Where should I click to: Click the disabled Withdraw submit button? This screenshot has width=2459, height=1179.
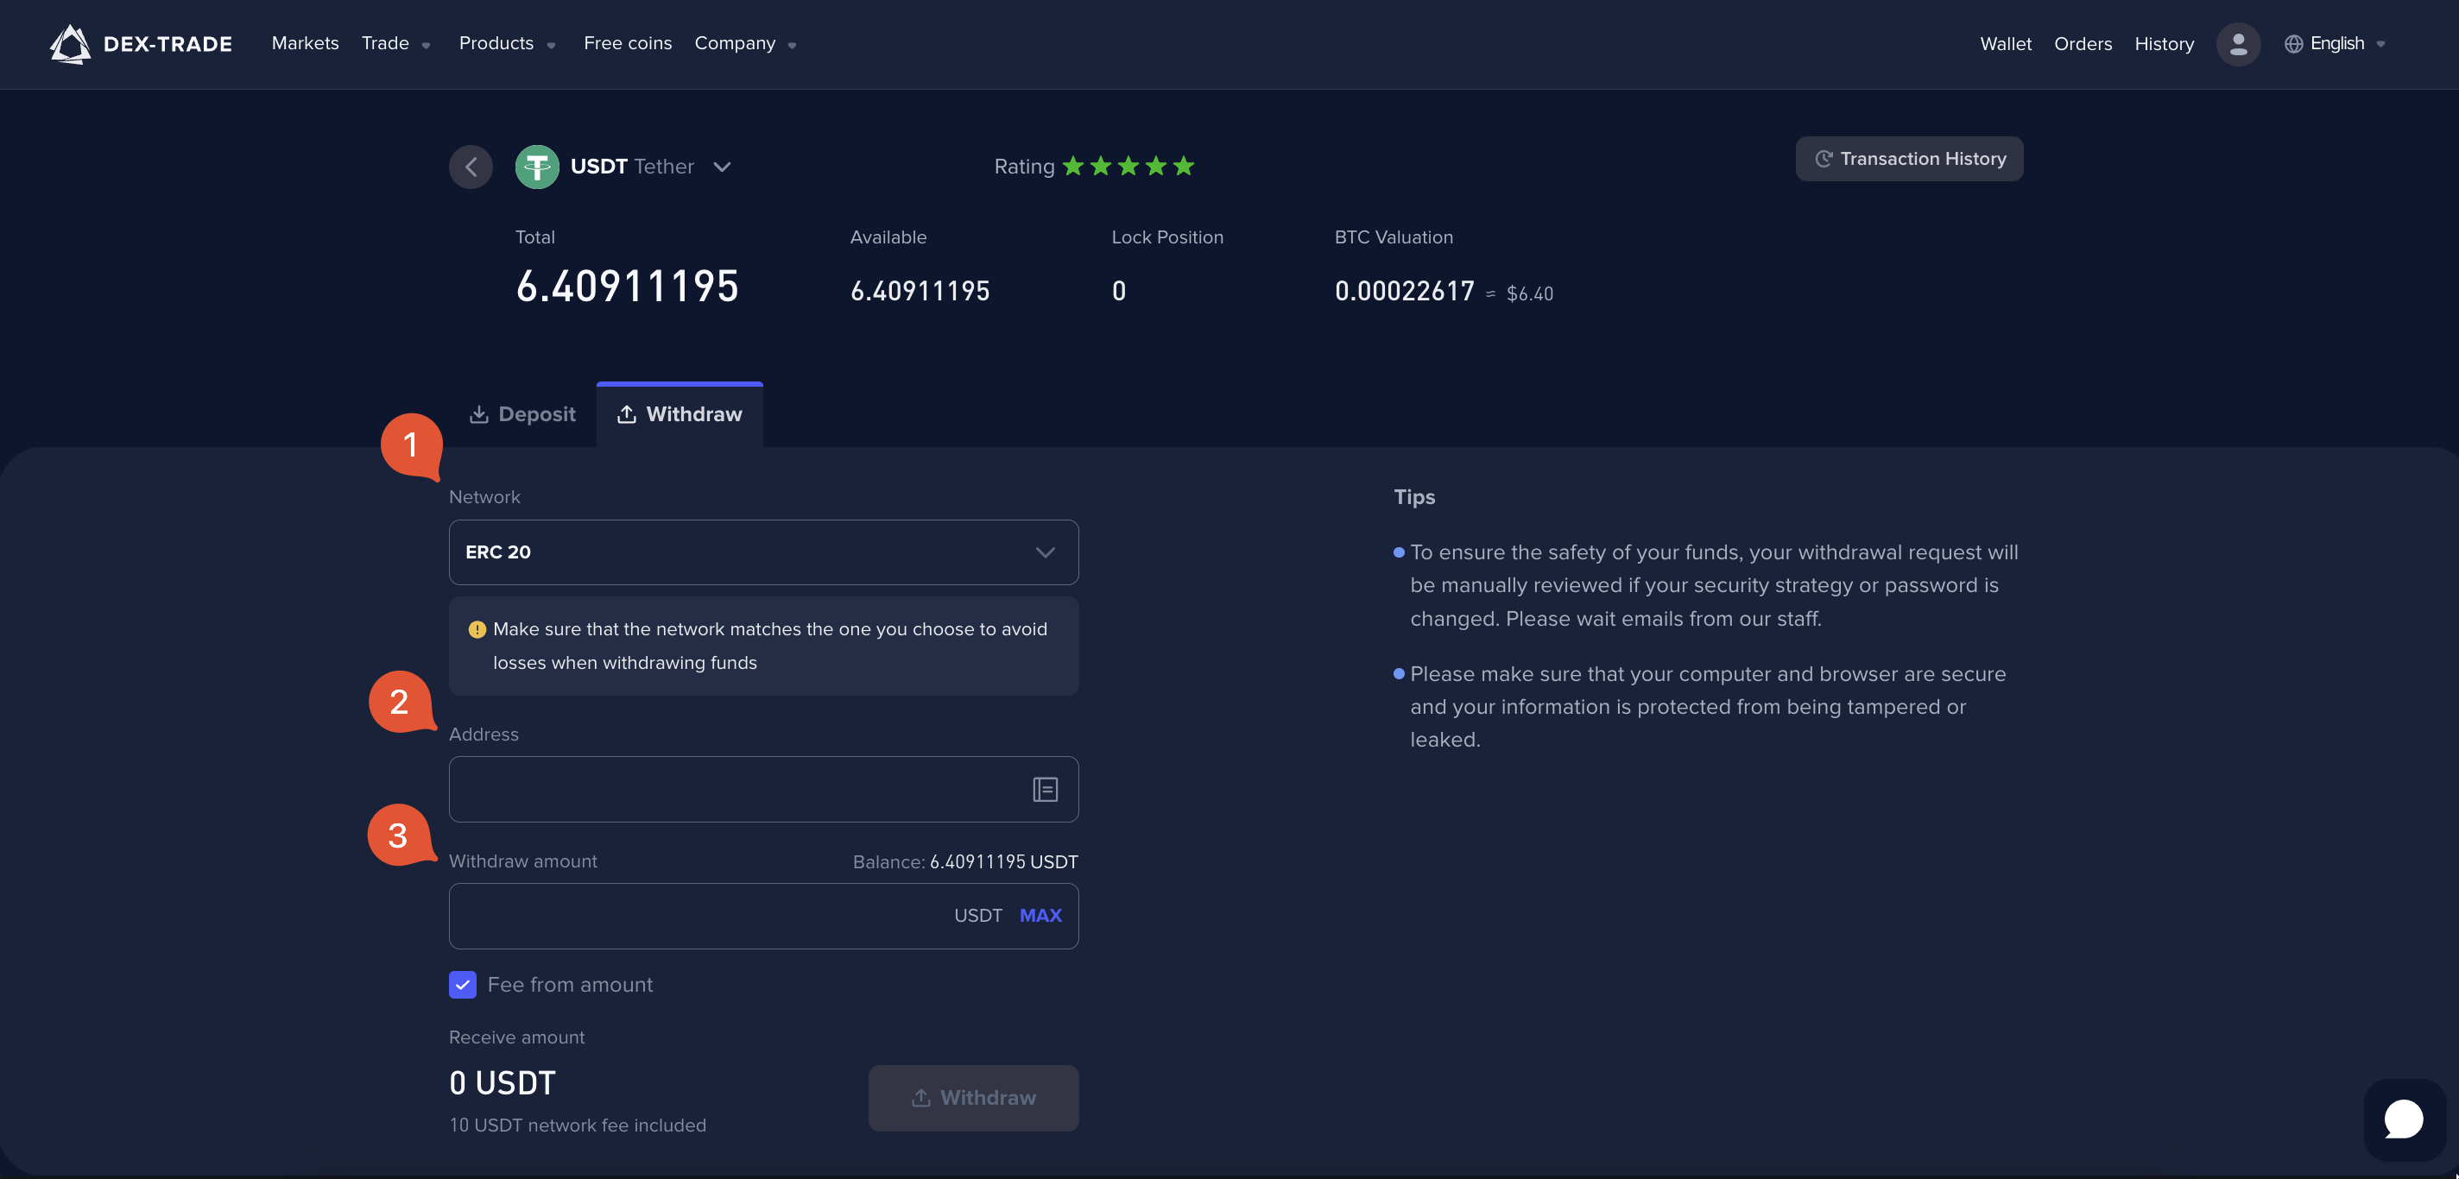(974, 1098)
